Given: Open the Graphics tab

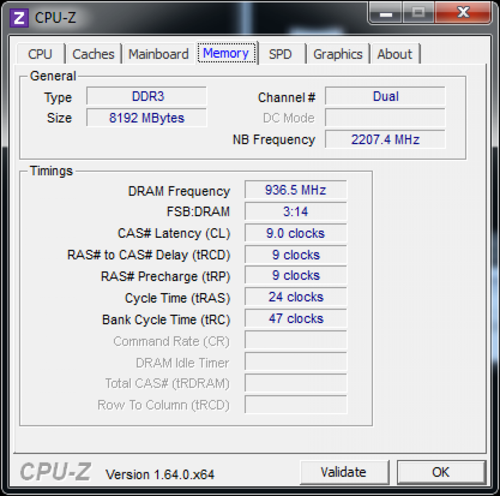Looking at the screenshot, I should [338, 54].
